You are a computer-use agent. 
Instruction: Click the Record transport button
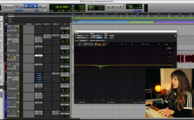click(x=121, y=6)
